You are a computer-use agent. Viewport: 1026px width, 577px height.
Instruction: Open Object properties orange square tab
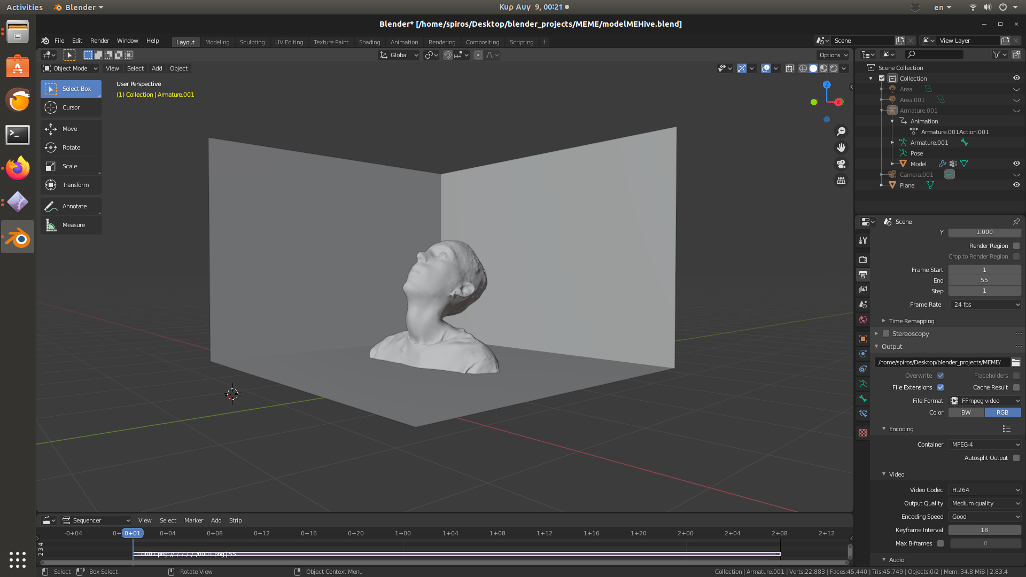tap(863, 339)
